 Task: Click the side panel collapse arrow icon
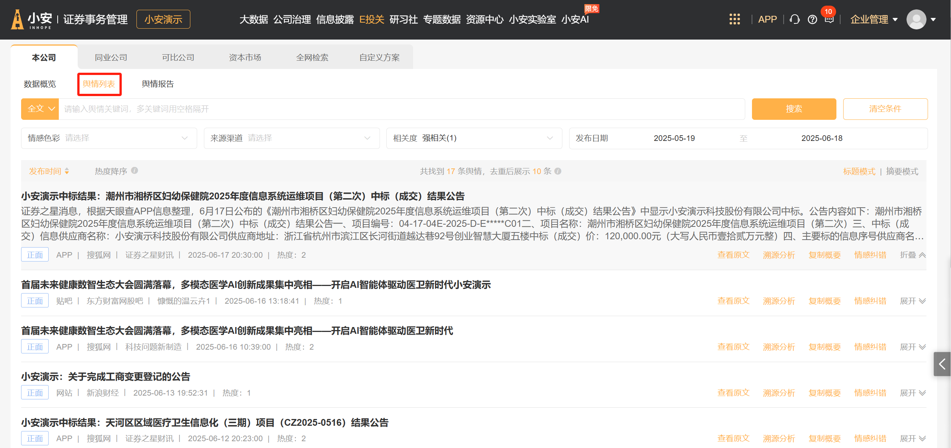pyautogui.click(x=942, y=364)
